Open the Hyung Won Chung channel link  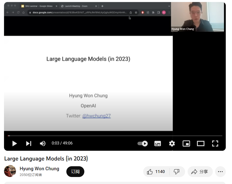coord(39,168)
